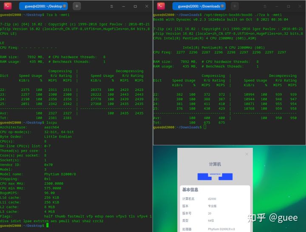The image size is (306, 232).
Task: Minimize the Desktop terminal window
Action: (124, 6)
